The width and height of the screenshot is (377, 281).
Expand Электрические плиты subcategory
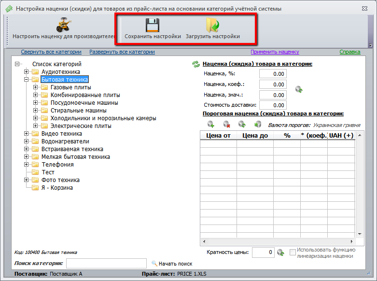pyautogui.click(x=35, y=126)
